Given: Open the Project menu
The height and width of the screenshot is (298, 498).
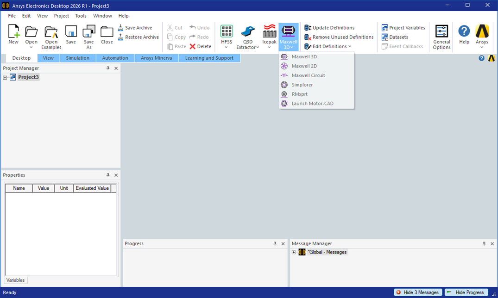Looking at the screenshot, I should click(x=61, y=16).
